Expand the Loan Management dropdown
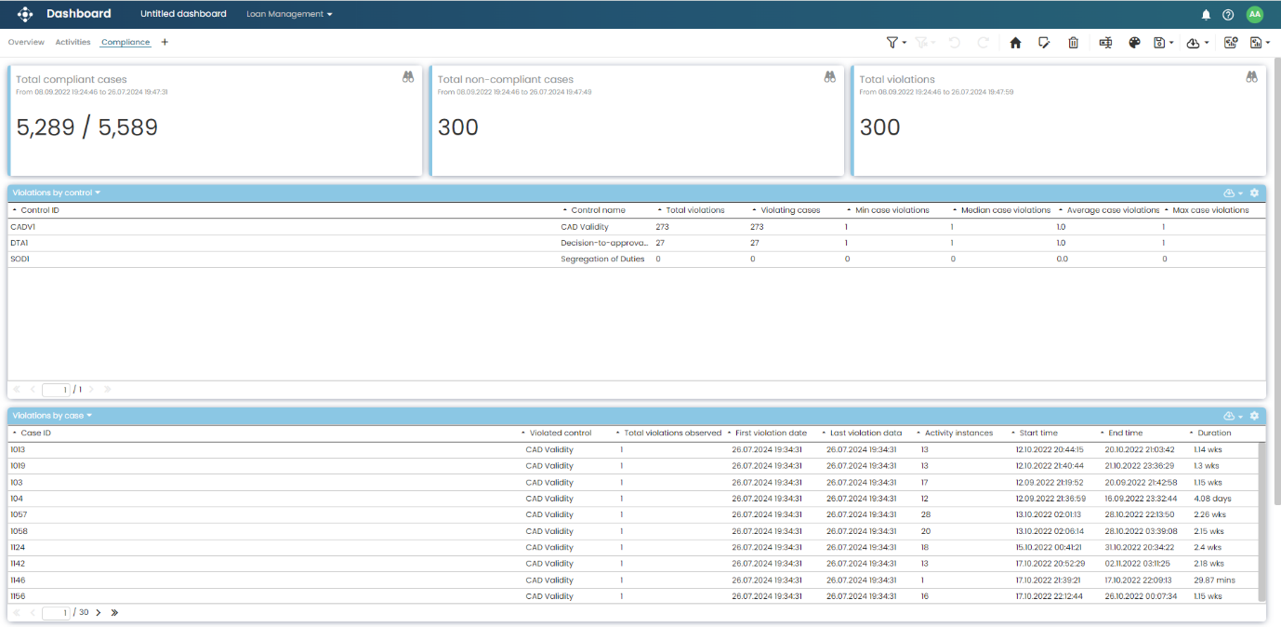Screen dimensions: 1281x627 [289, 14]
